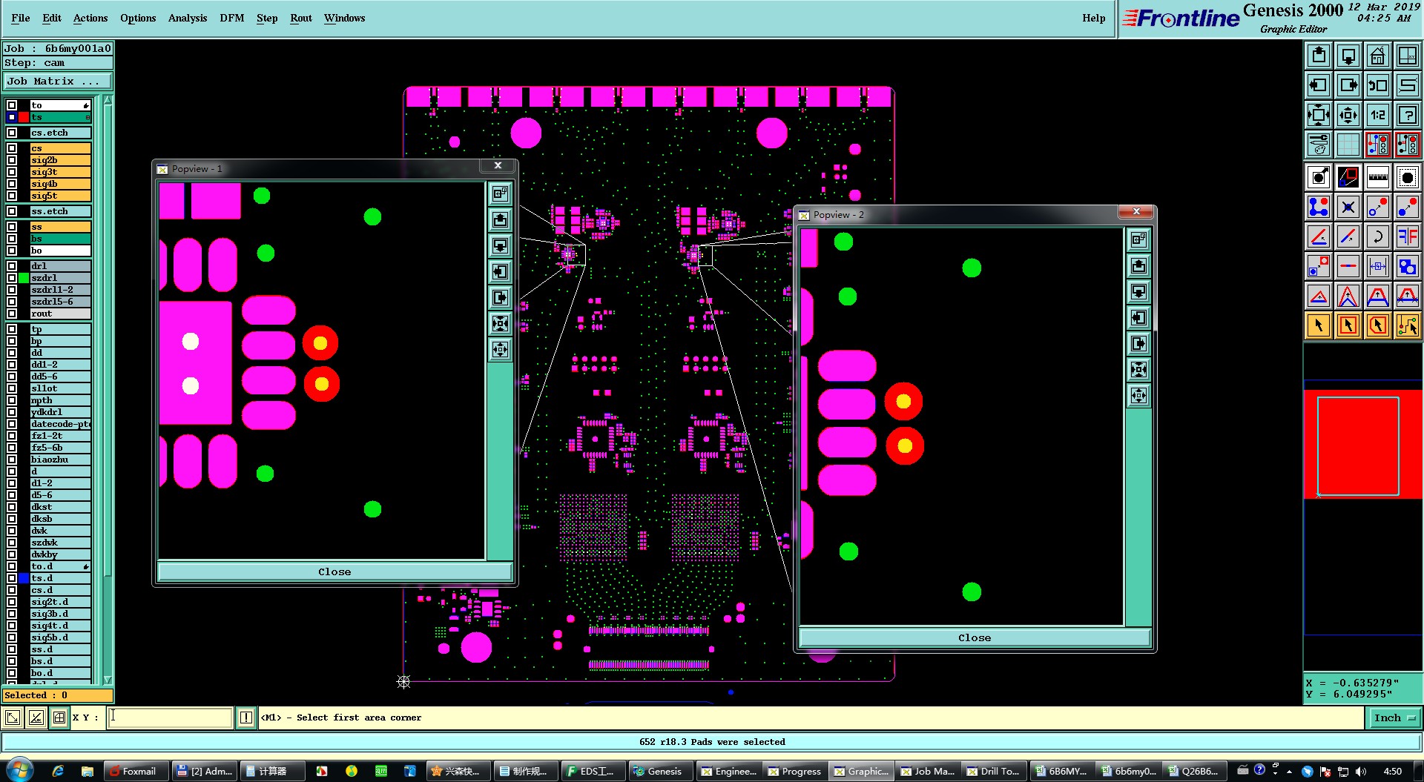The width and height of the screenshot is (1424, 782).
Task: Toggle display checkbox for layer 'sig2b'
Action: pos(12,160)
